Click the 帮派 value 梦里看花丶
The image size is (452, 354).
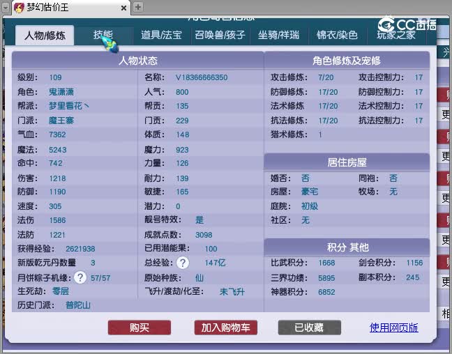coord(68,106)
